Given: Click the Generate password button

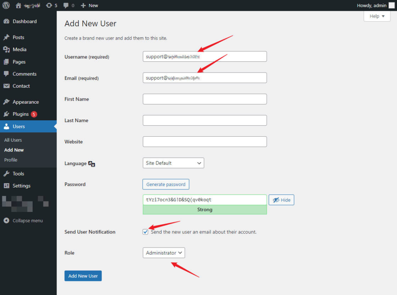Looking at the screenshot, I should click(166, 184).
